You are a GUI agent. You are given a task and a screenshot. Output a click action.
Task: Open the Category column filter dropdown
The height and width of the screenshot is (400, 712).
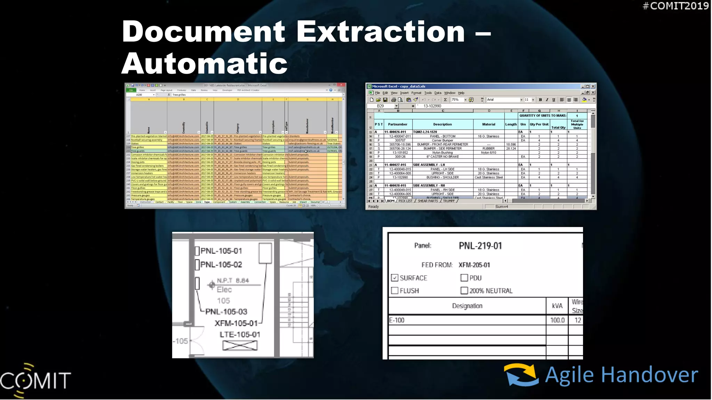click(x=260, y=132)
